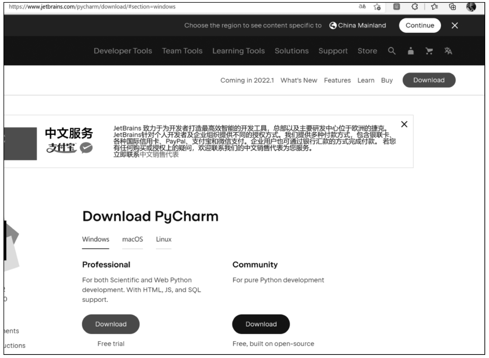Click the Community heading text
Viewport: 489px width, 358px height.
click(255, 265)
